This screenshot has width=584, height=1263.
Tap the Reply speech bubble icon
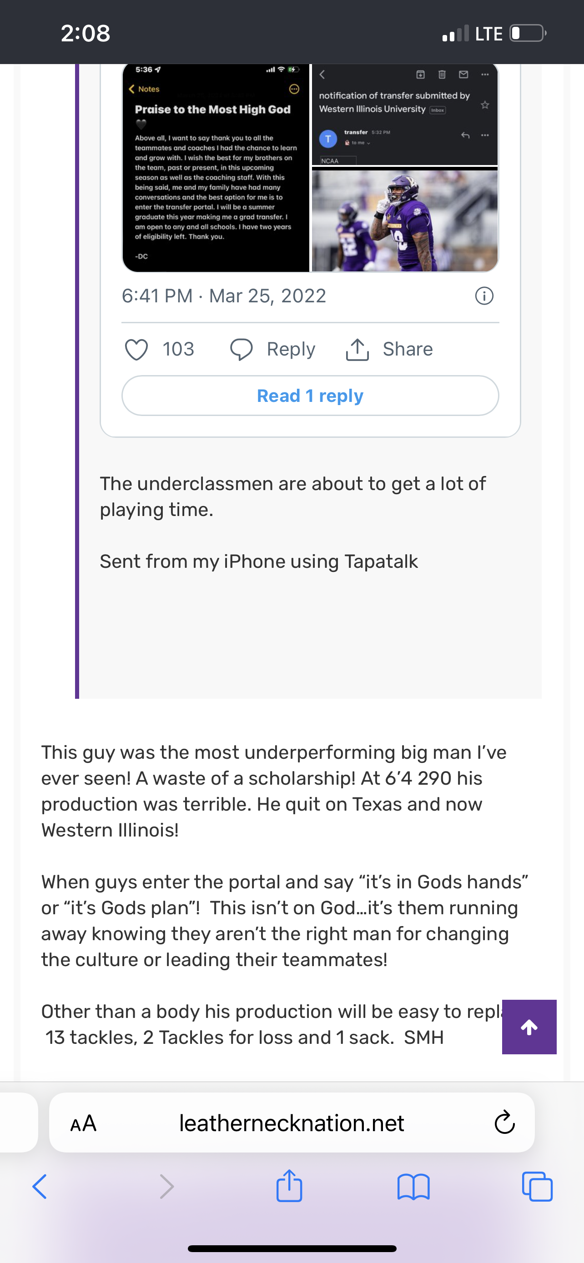pos(241,350)
